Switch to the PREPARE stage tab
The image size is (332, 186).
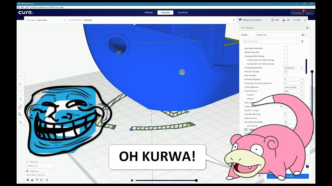point(149,13)
